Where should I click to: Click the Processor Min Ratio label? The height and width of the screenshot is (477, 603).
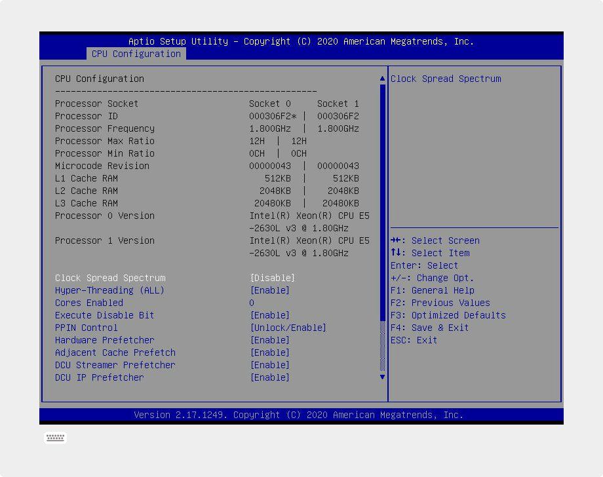point(105,153)
